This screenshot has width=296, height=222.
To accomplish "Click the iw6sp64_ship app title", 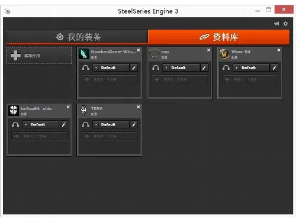I will click(x=36, y=109).
